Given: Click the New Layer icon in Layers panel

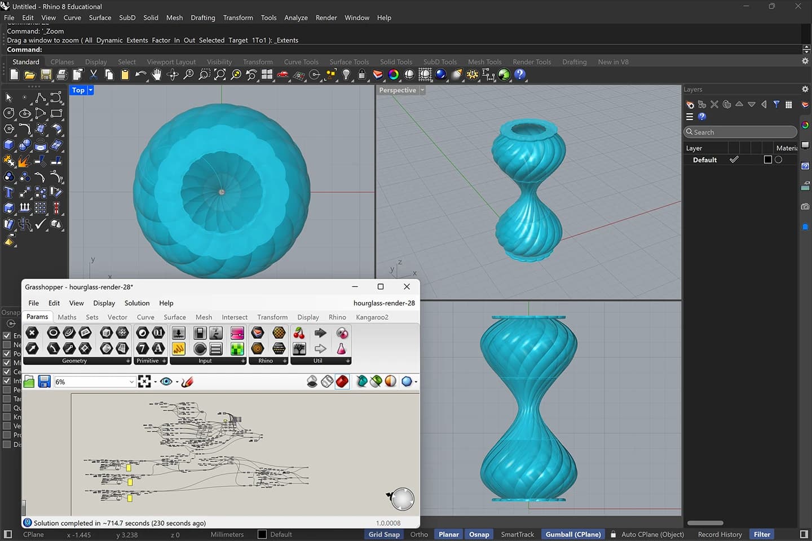Looking at the screenshot, I should click(x=690, y=104).
